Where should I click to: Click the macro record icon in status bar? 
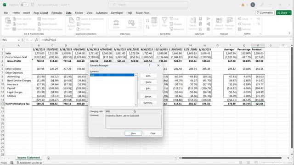click(12, 163)
